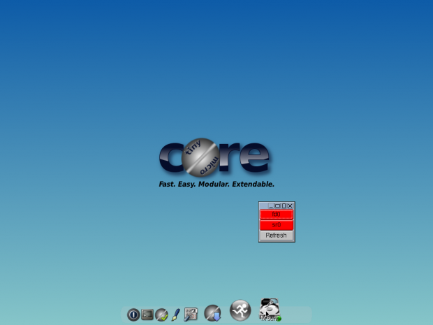Mount the sr0 device
This screenshot has height=325, width=433.
[277, 225]
